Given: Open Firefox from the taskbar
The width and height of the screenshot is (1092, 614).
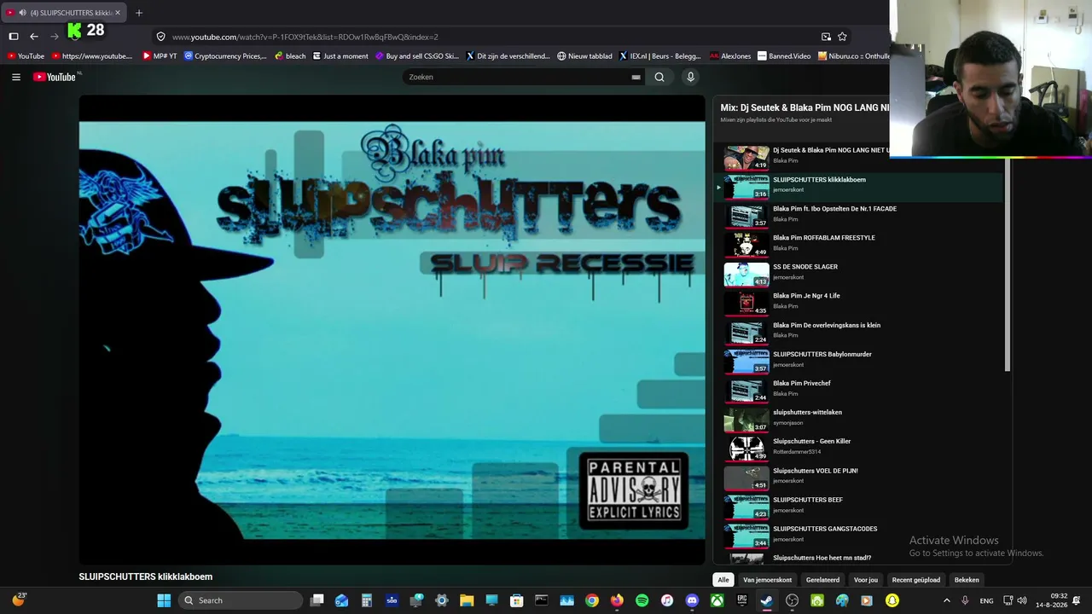Looking at the screenshot, I should pyautogui.click(x=617, y=600).
